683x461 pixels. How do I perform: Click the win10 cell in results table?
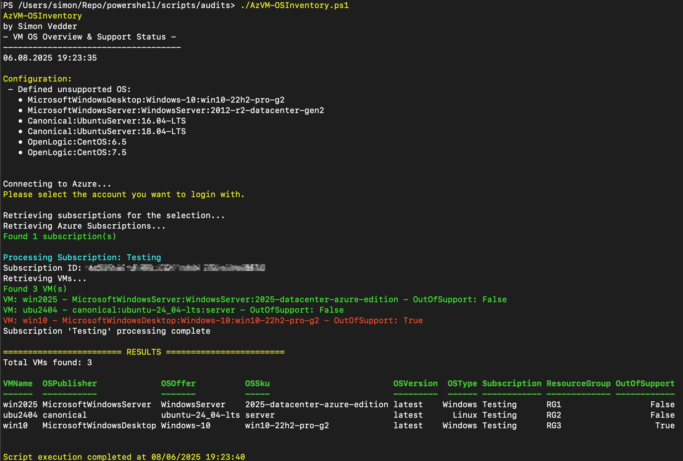[15, 425]
